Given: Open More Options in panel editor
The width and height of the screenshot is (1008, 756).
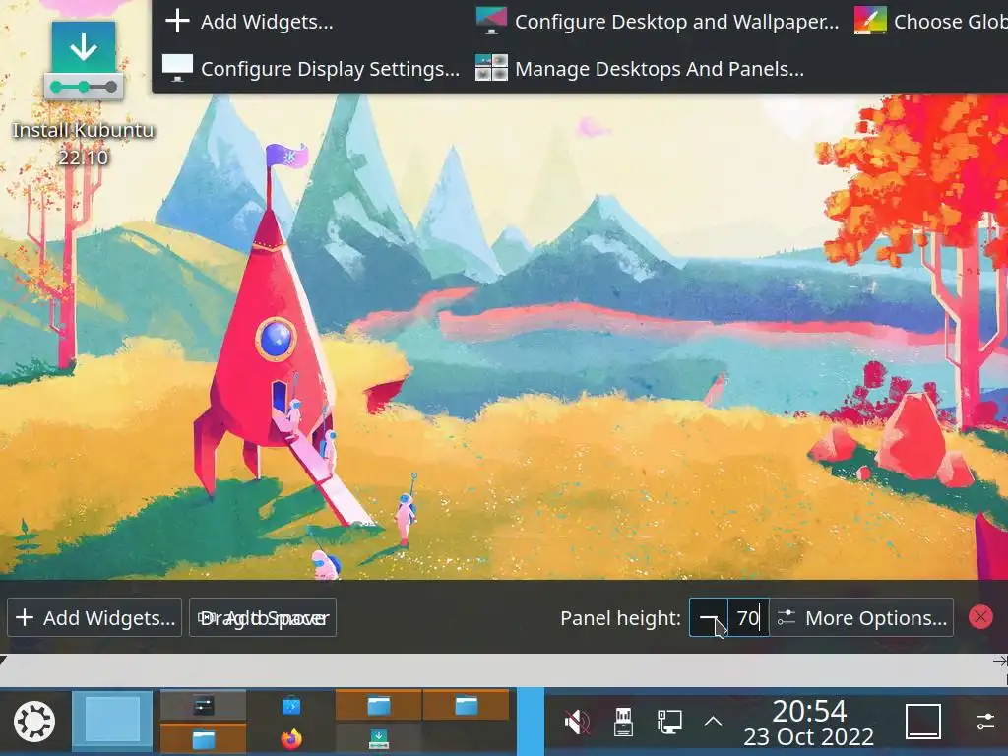Looking at the screenshot, I should click(861, 618).
